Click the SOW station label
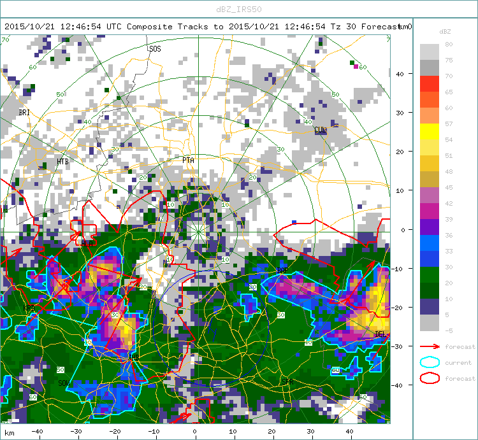The image size is (478, 440). point(64,383)
